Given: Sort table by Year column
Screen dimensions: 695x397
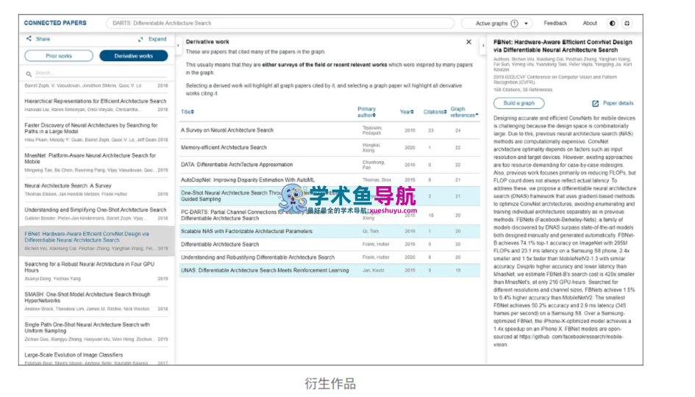Looking at the screenshot, I should 407,112.
